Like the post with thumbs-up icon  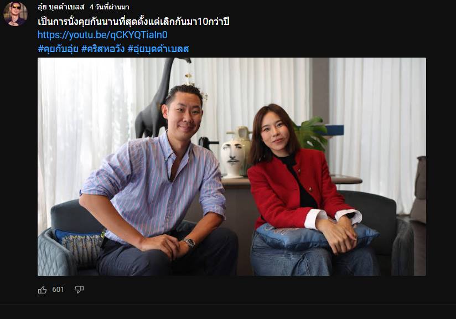click(x=42, y=290)
